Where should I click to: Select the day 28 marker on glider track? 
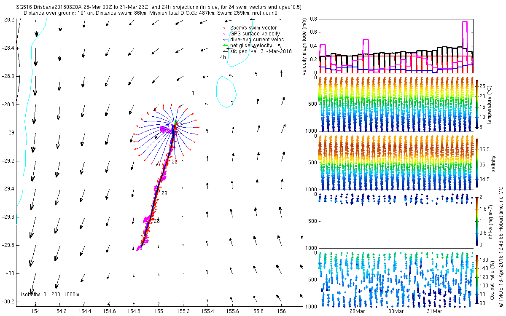point(157,221)
